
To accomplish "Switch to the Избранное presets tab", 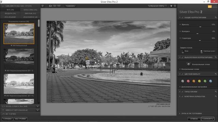I will tap(30, 17).
